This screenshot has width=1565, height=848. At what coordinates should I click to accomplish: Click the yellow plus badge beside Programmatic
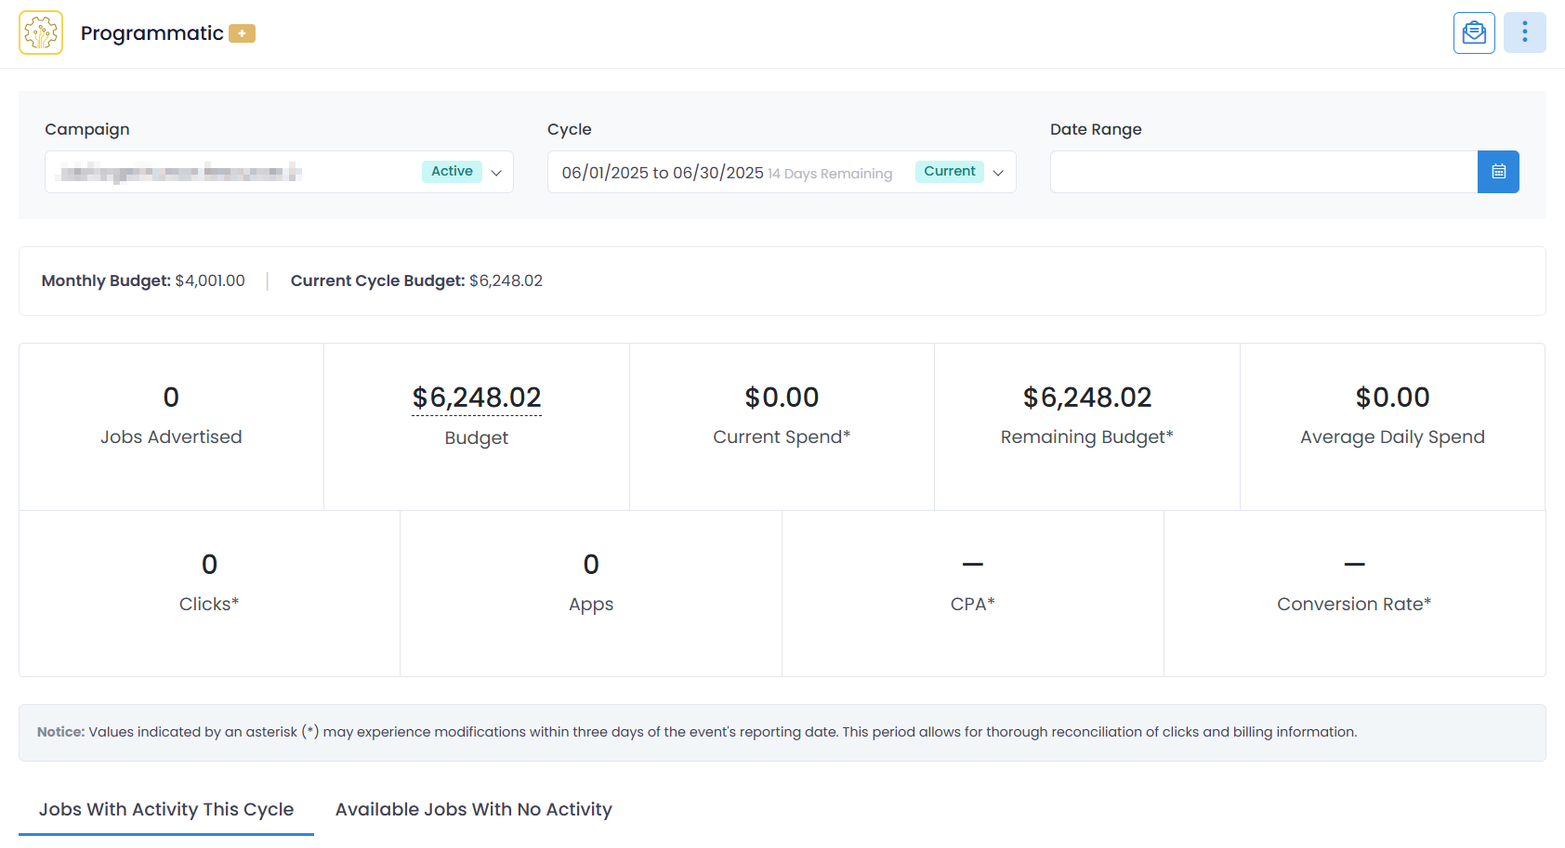coord(242,33)
